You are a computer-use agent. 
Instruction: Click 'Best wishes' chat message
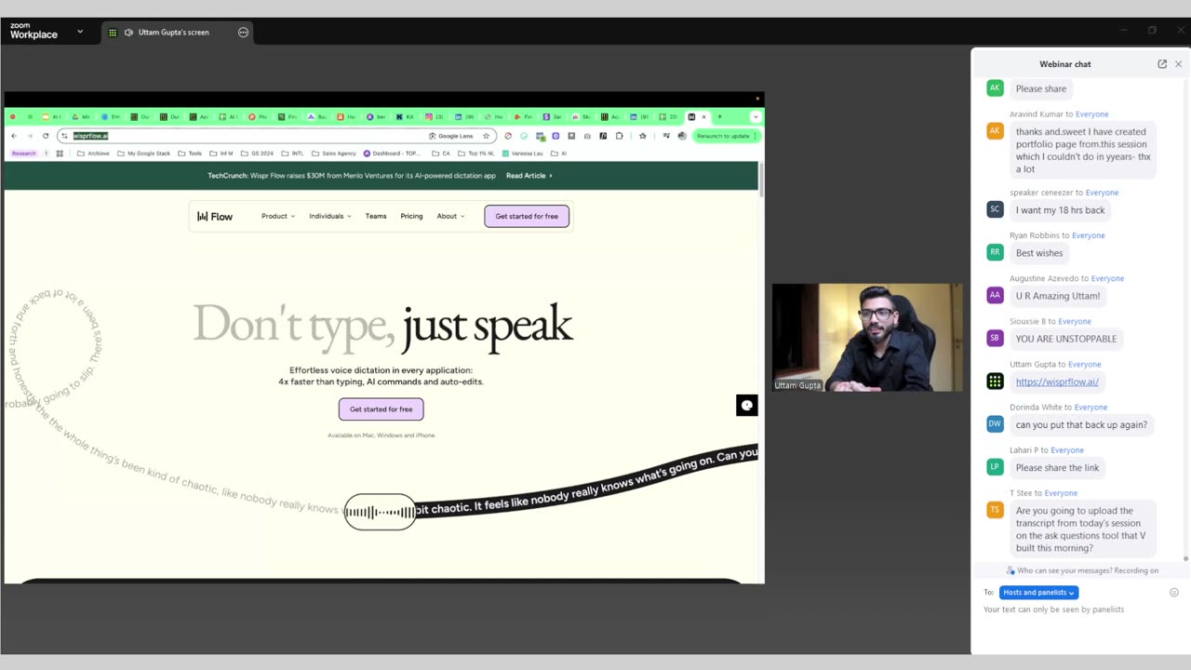pyautogui.click(x=1039, y=253)
